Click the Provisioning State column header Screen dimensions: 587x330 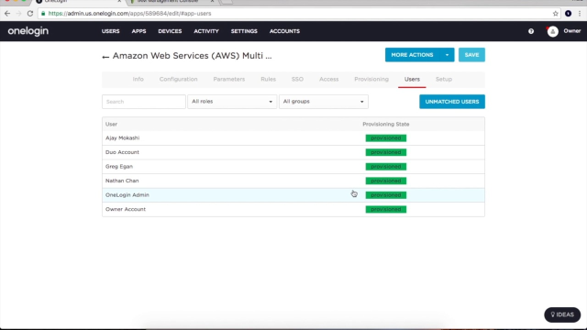click(385, 125)
